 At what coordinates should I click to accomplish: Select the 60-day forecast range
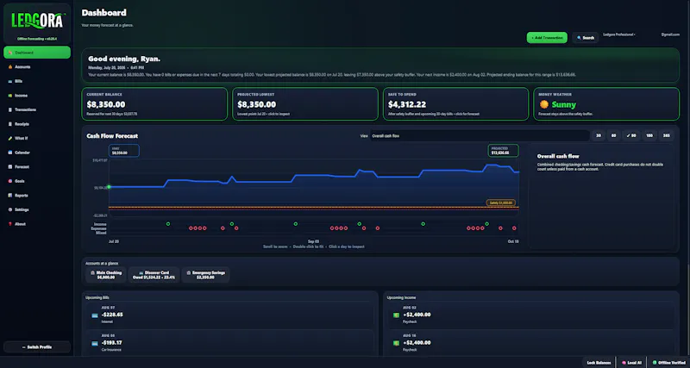point(613,136)
